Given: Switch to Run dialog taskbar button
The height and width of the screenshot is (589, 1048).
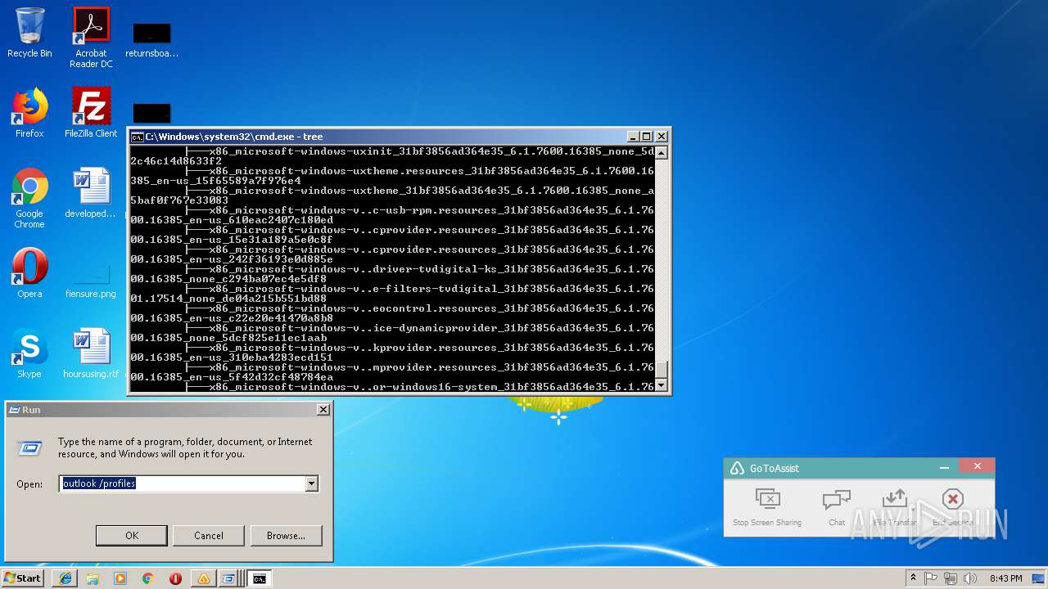Looking at the screenshot, I should click(x=230, y=578).
